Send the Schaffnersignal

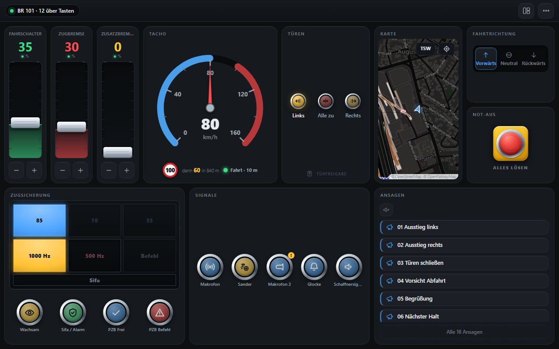point(349,267)
